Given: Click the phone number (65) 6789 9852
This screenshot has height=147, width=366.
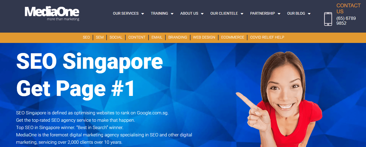Looking at the screenshot, I should coord(346,21).
